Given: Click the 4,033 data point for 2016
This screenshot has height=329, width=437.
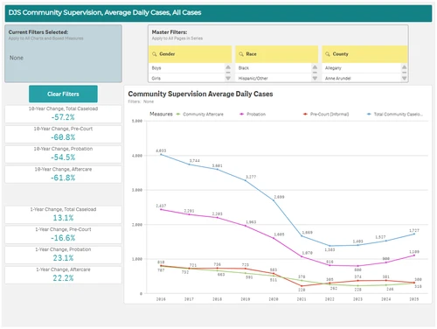Looking at the screenshot, I should (161, 154).
